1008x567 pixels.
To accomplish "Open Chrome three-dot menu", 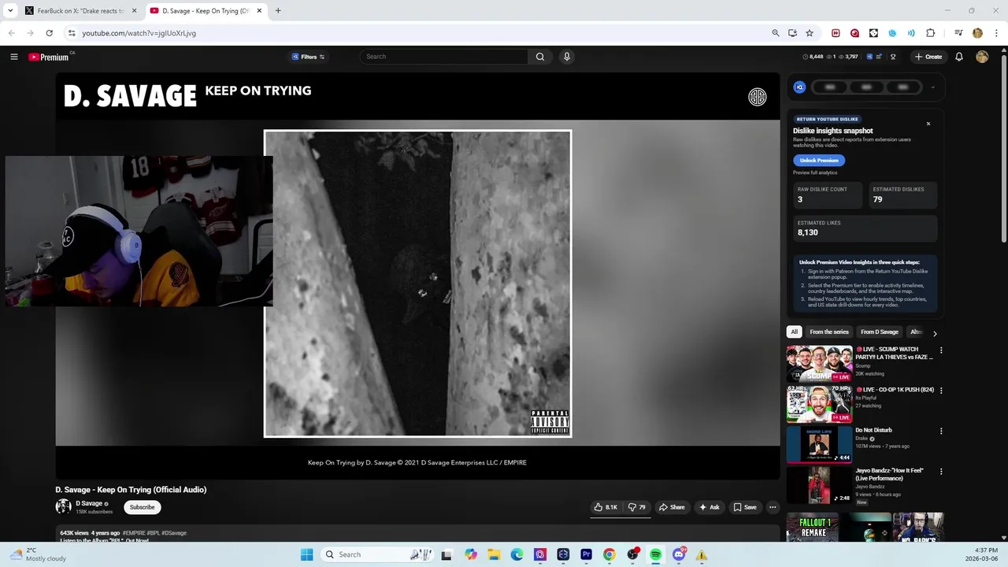I will coord(997,33).
